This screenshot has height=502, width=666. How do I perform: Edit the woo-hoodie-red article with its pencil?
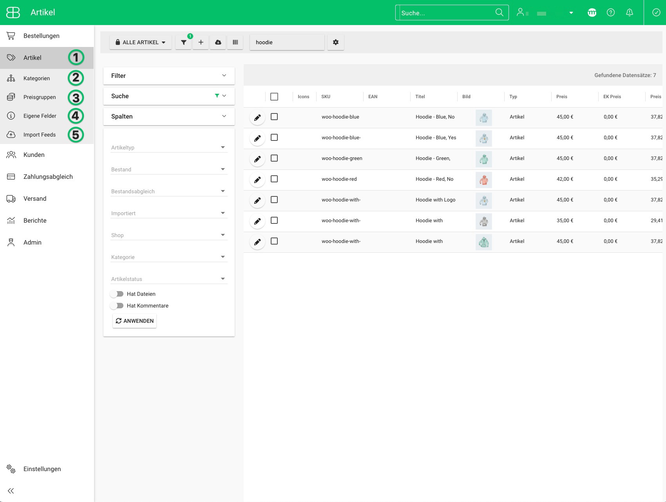click(x=257, y=180)
